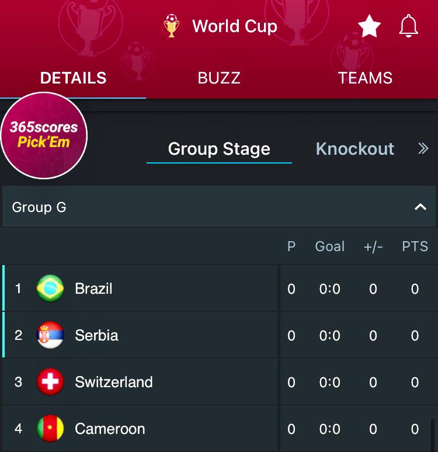Open the Knockout stage view
This screenshot has height=452, width=438.
pyautogui.click(x=354, y=149)
